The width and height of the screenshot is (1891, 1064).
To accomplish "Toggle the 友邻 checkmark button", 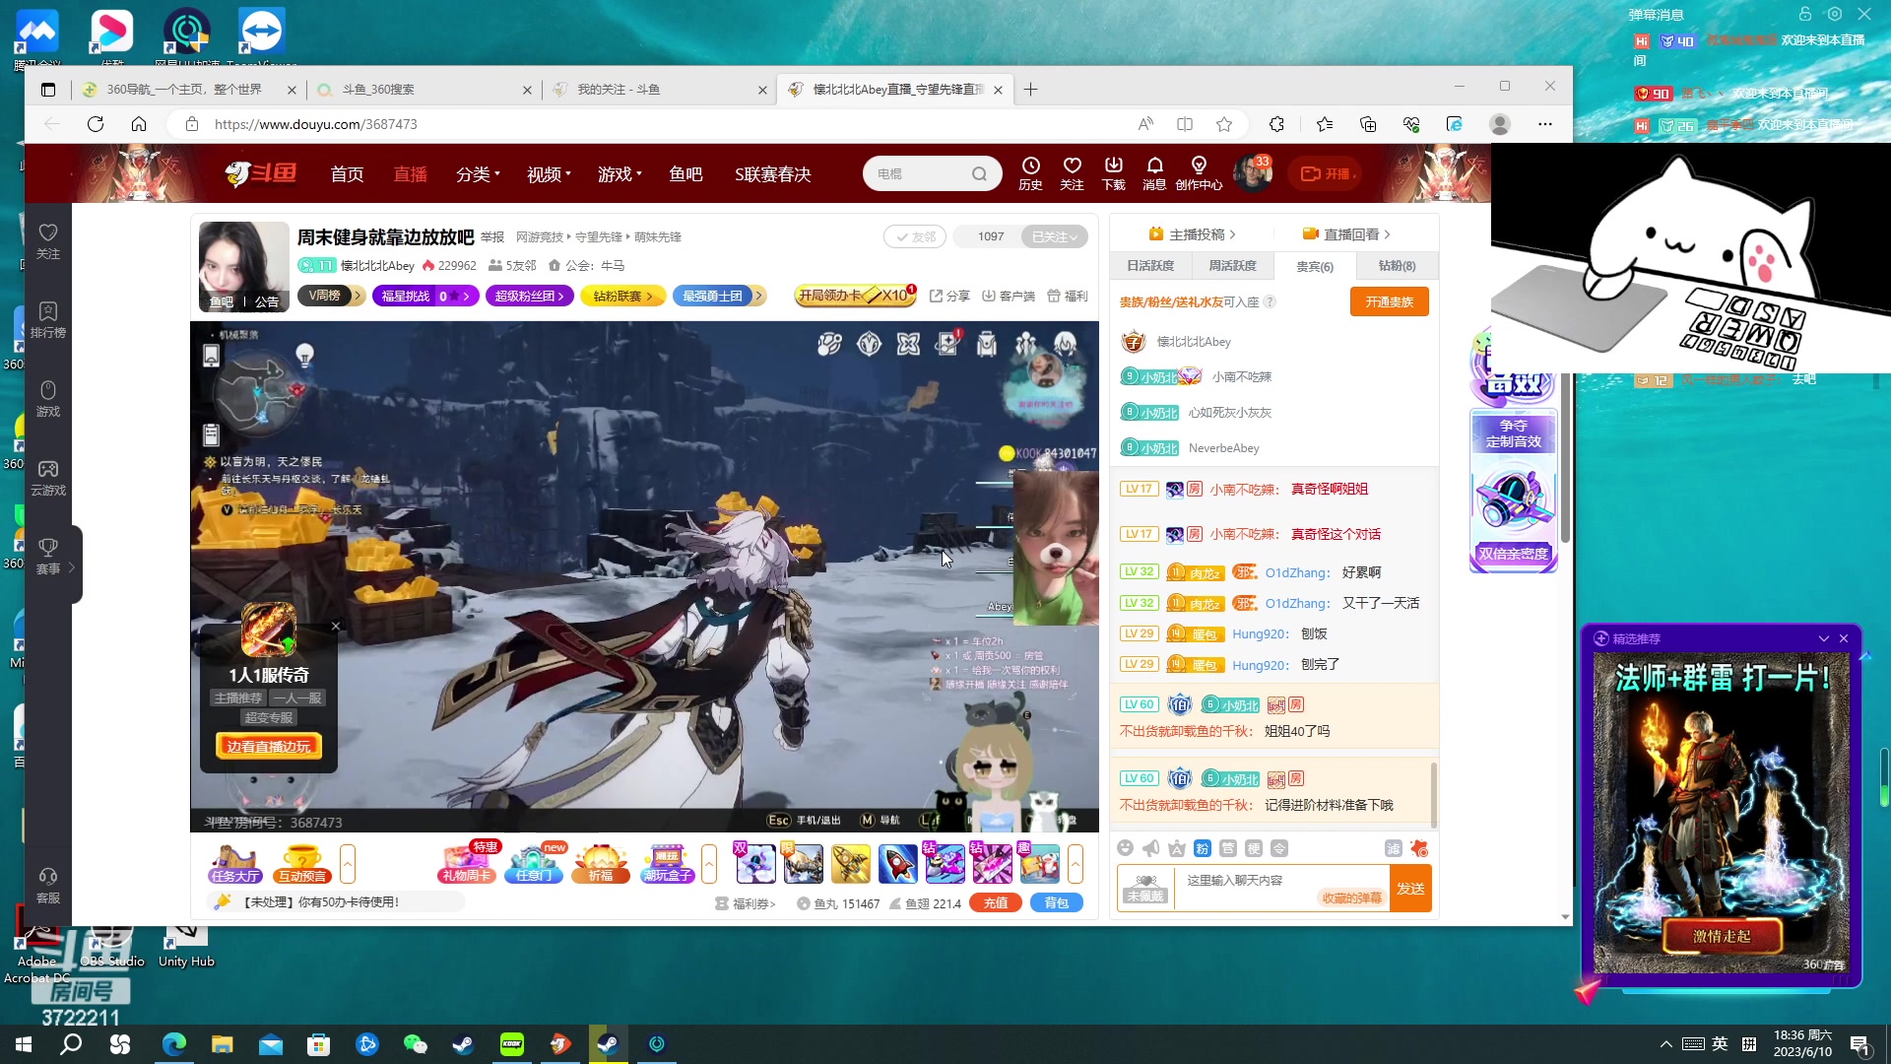I will [x=915, y=236].
